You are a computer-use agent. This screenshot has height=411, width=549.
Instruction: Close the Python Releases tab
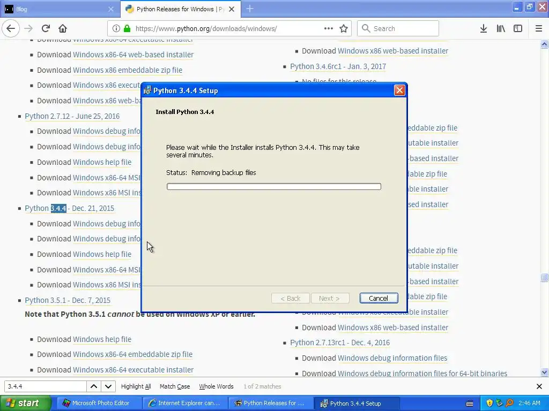click(x=232, y=9)
